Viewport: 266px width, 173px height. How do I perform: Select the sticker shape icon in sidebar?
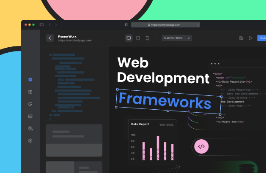[30, 104]
